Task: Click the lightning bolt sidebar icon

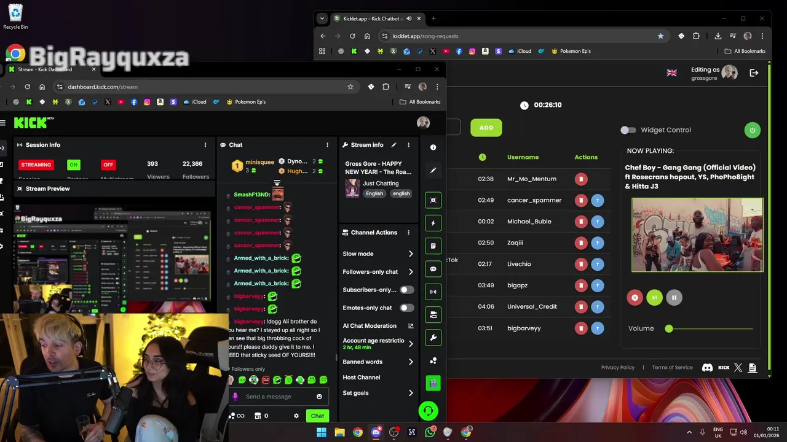Action: (x=433, y=223)
